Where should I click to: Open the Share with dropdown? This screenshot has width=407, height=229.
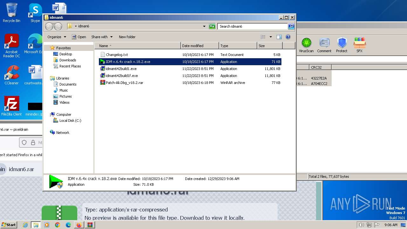102,37
